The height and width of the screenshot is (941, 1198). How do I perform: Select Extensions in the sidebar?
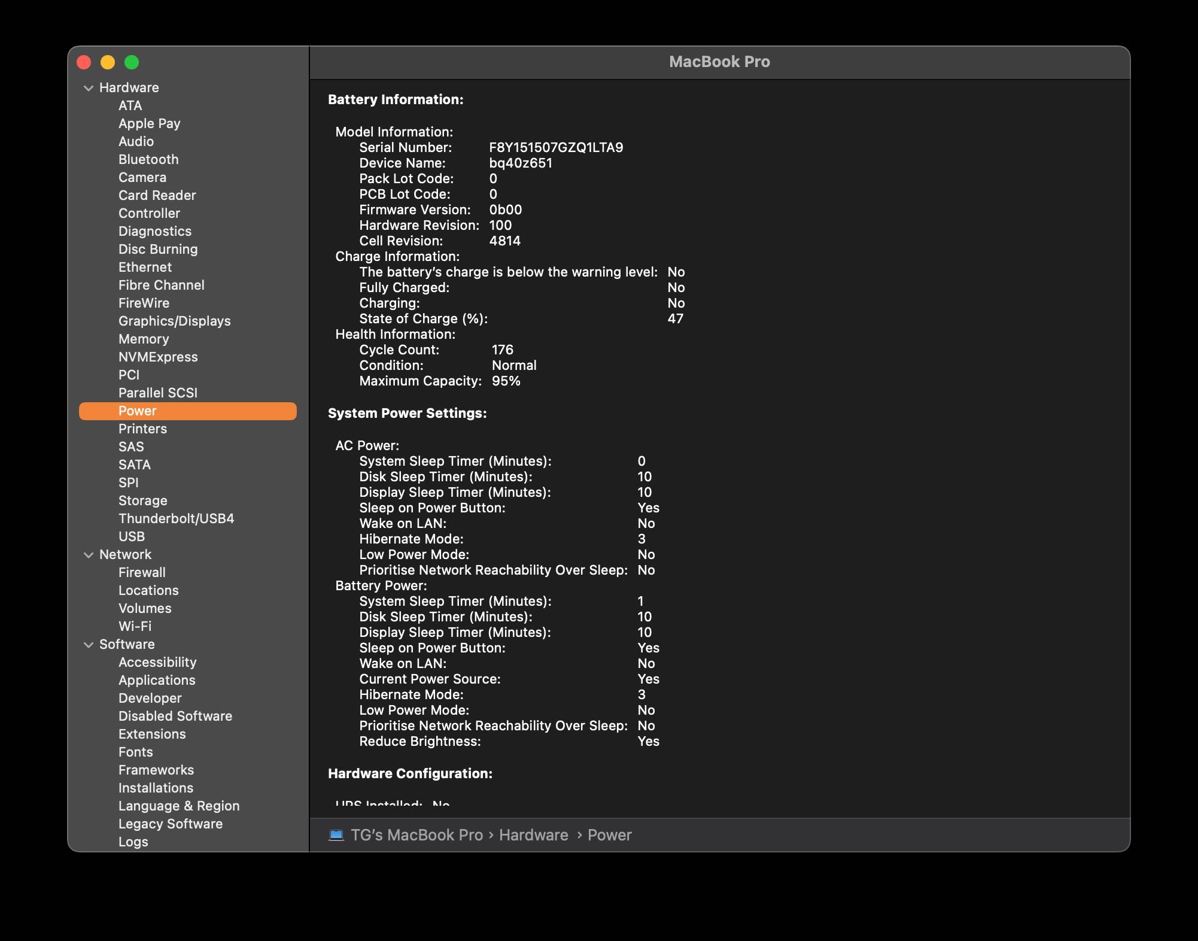[152, 734]
